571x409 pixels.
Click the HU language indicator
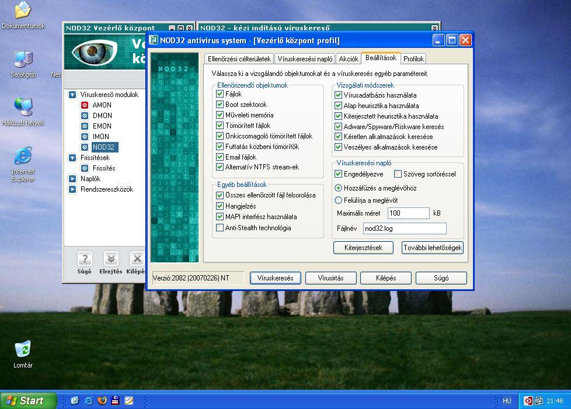coord(507,401)
